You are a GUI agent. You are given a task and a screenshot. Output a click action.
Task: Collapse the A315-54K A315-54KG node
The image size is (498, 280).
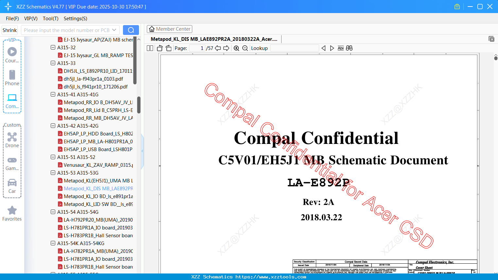[x=53, y=243]
